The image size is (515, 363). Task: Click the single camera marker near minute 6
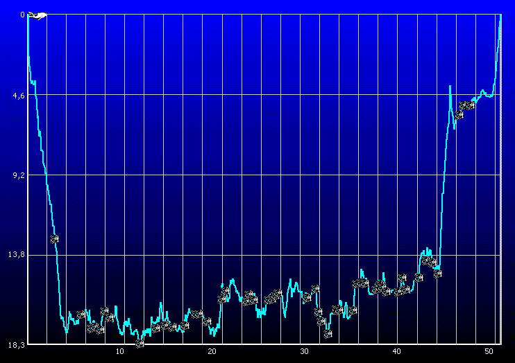click(x=81, y=315)
